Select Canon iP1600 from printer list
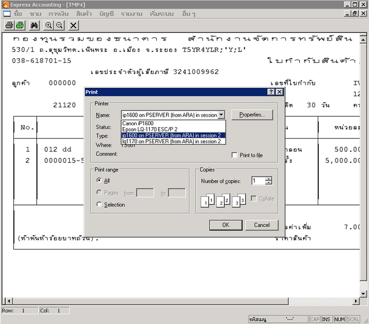The image size is (369, 324). tap(138, 123)
